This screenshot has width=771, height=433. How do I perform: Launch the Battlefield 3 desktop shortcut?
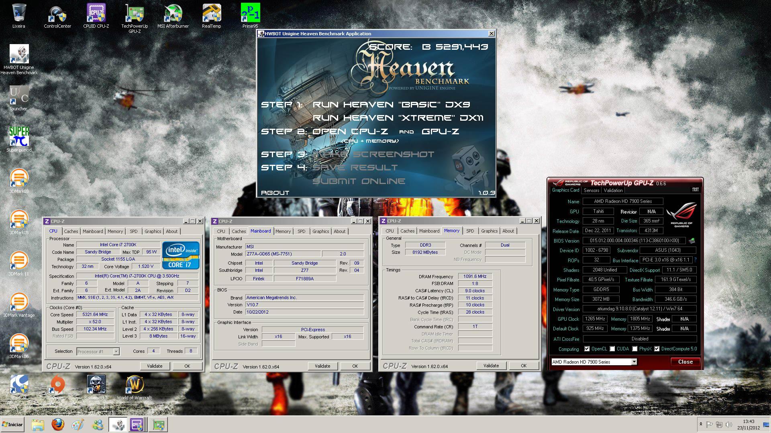point(96,387)
